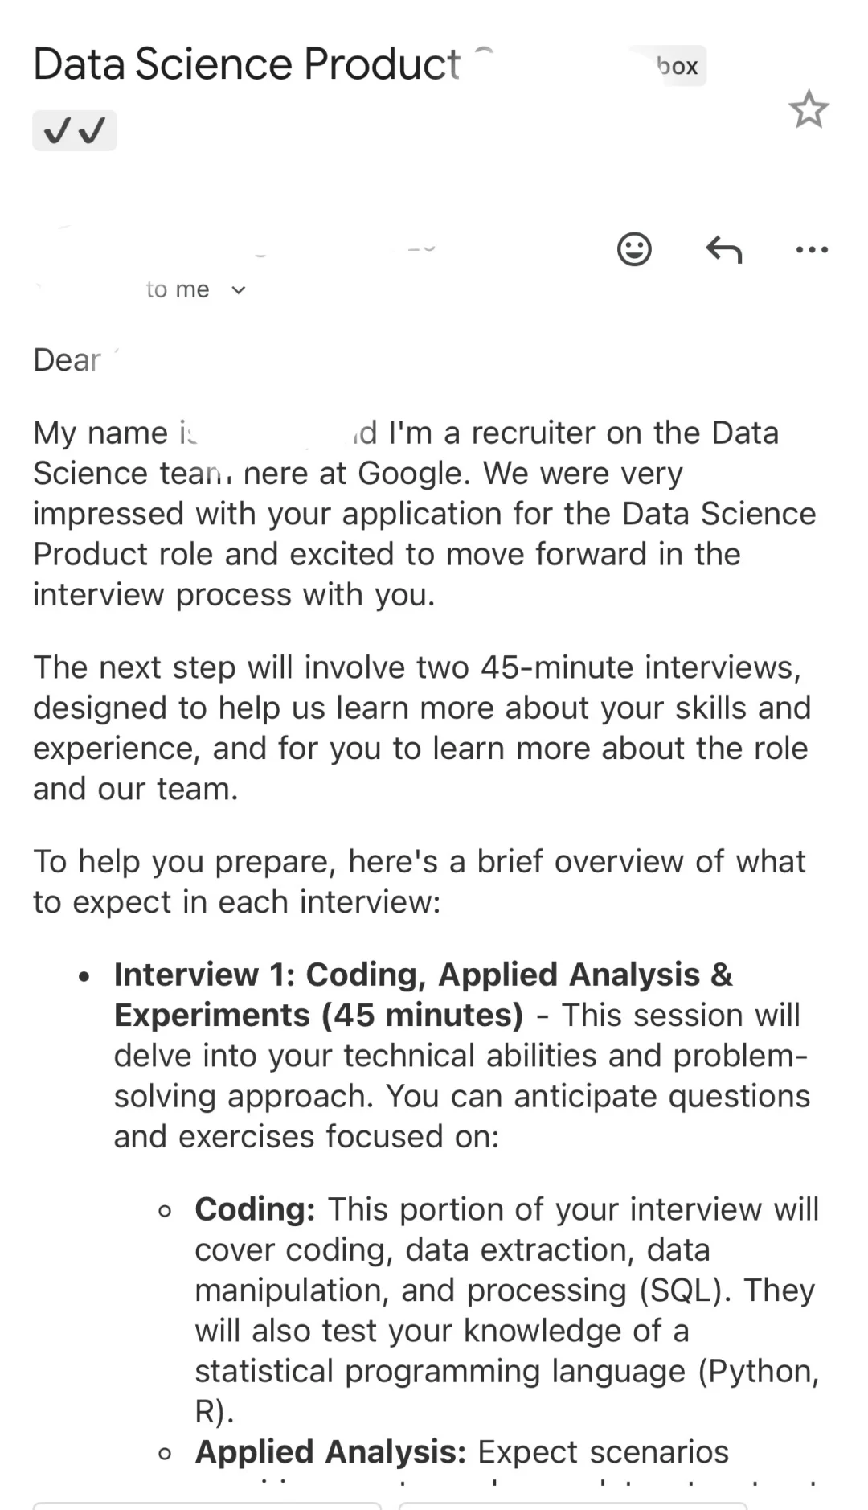Viewport: 868px width, 1510px height.
Task: Star this Data Science Product email
Action: (x=809, y=109)
